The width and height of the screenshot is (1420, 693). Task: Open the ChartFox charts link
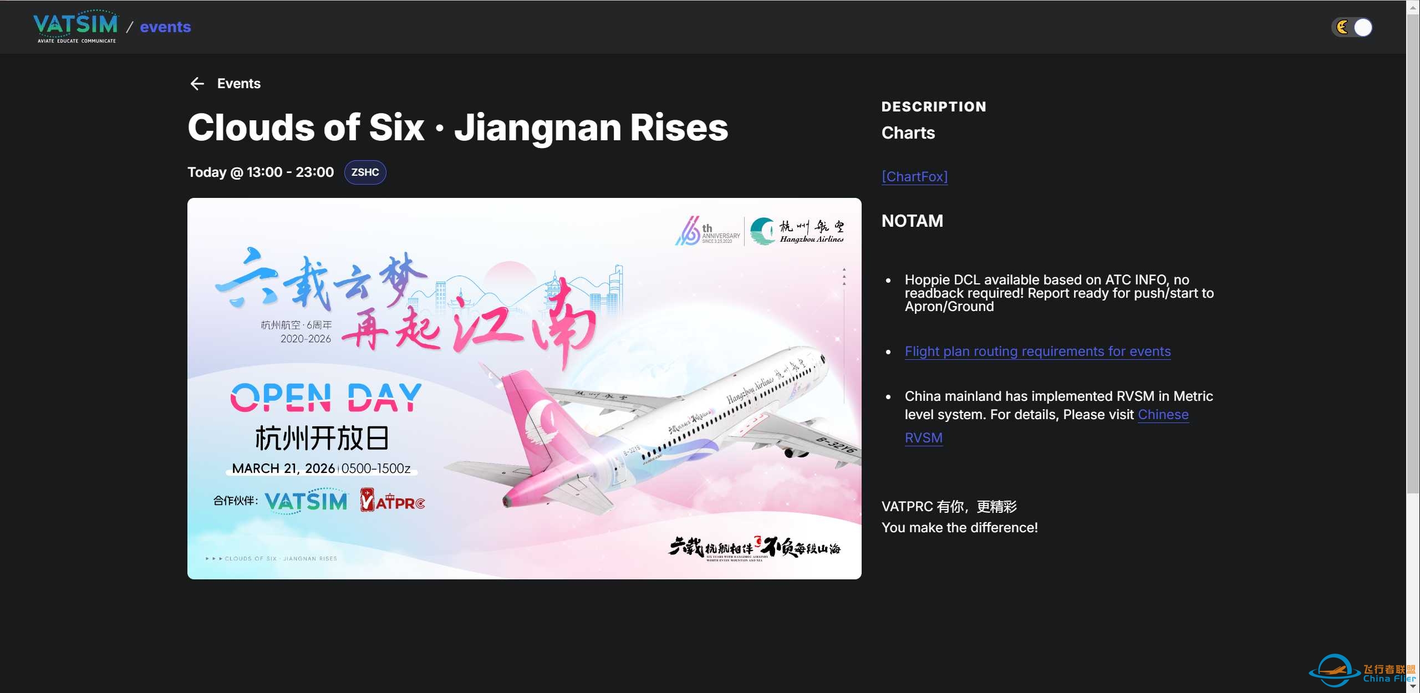[x=914, y=176]
